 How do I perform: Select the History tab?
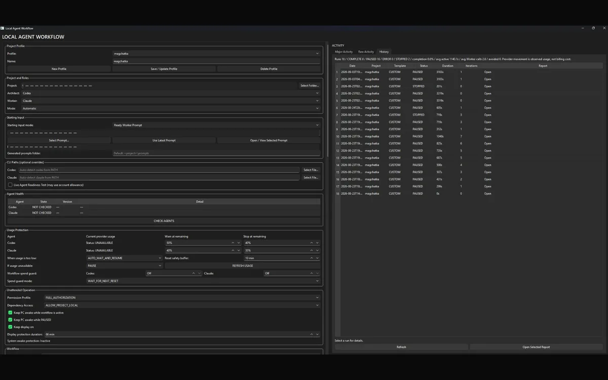pos(384,52)
